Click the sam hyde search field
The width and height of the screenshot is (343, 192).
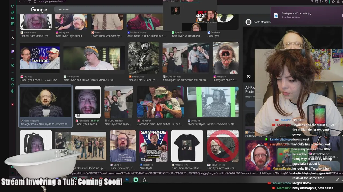(109, 9)
